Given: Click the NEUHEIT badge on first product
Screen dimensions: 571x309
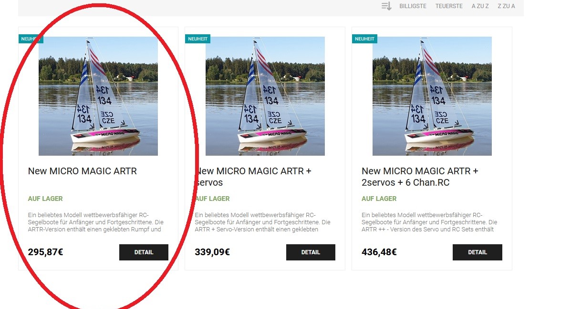Looking at the screenshot, I should [x=30, y=39].
